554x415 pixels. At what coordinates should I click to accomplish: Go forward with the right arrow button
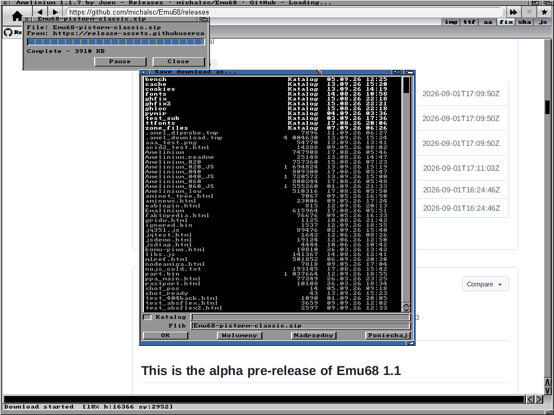pyautogui.click(x=55, y=12)
